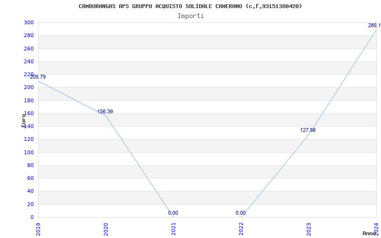Click the 280 y-axis tick label
The width and height of the screenshot is (381, 238).
(x=29, y=35)
